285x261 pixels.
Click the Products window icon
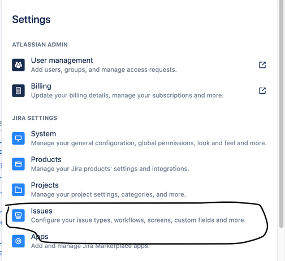(x=18, y=164)
